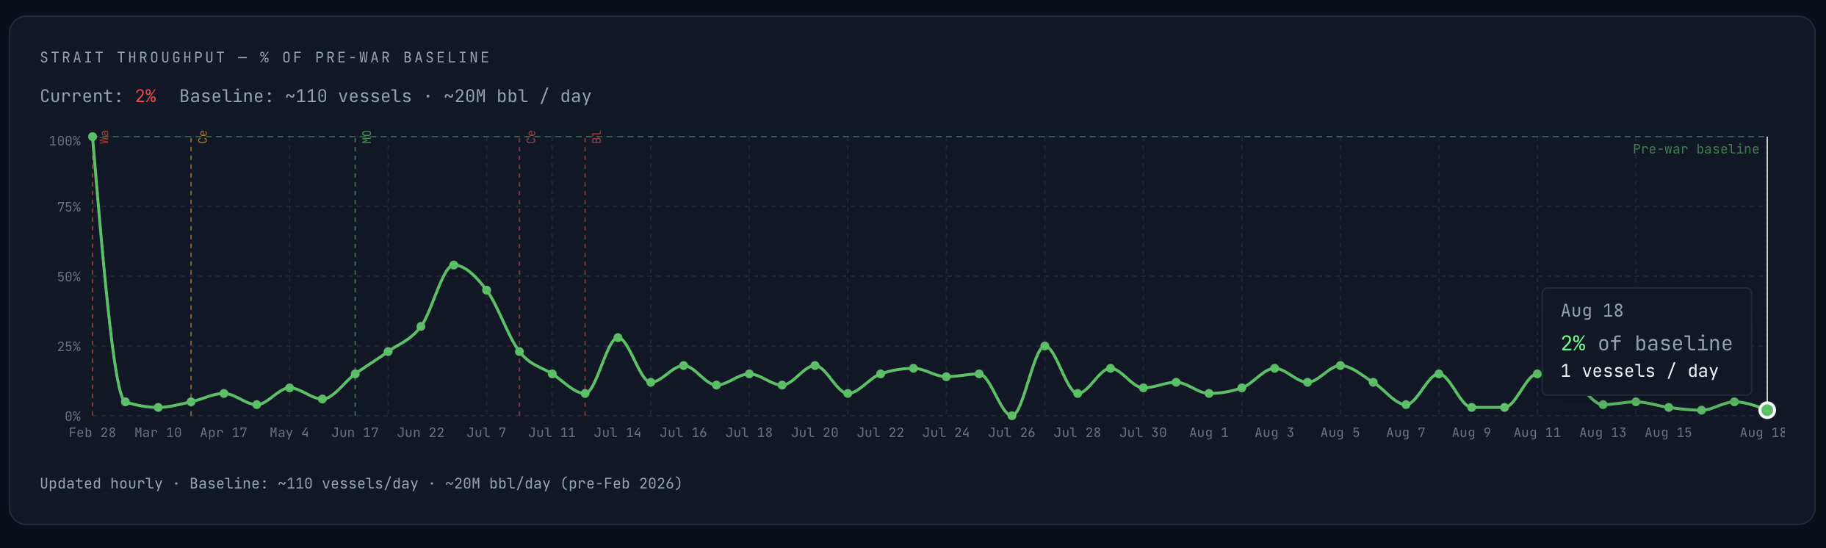This screenshot has height=548, width=1826.
Task: Click the red 'Wa' event marker label
Action: [x=104, y=137]
